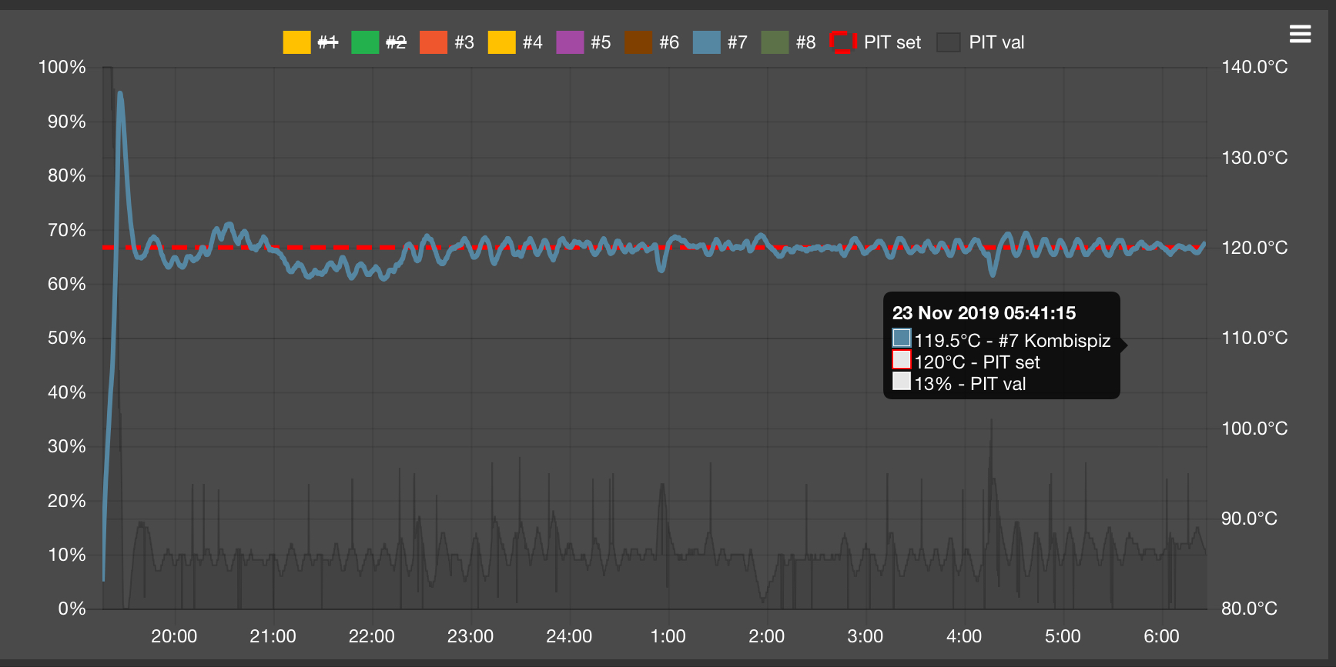Image resolution: width=1336 pixels, height=667 pixels.
Task: Click the 120°C PIT set tooltip swatch
Action: tap(902, 359)
